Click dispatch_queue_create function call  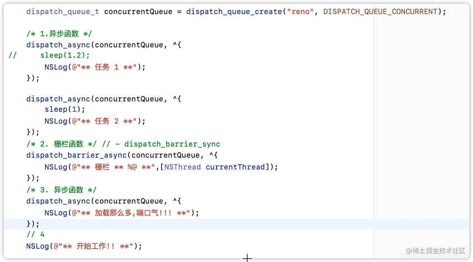tap(234, 11)
